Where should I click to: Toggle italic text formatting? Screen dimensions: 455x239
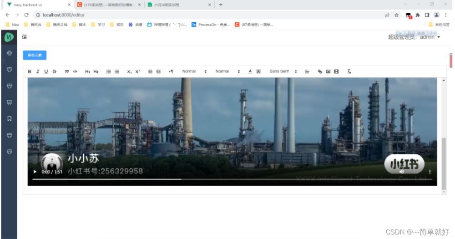[38, 71]
